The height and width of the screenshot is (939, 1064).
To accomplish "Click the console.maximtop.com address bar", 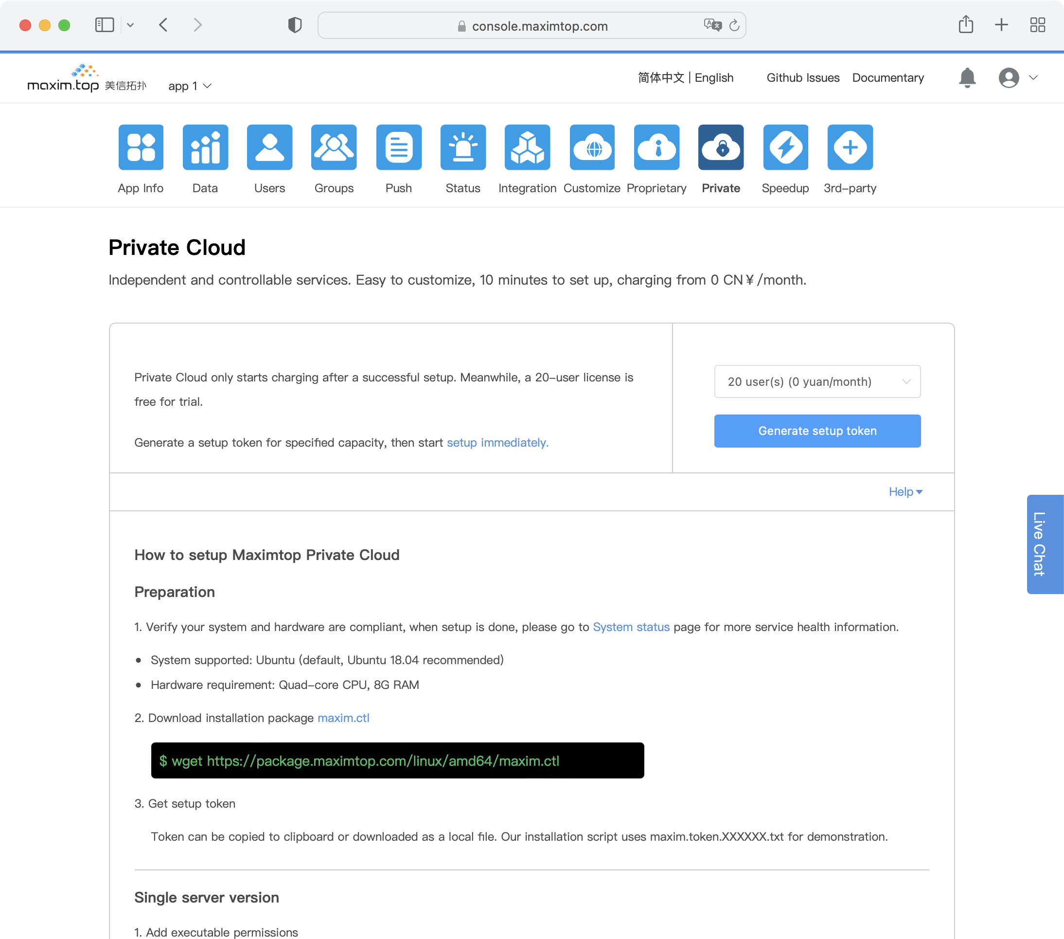I will (x=532, y=25).
